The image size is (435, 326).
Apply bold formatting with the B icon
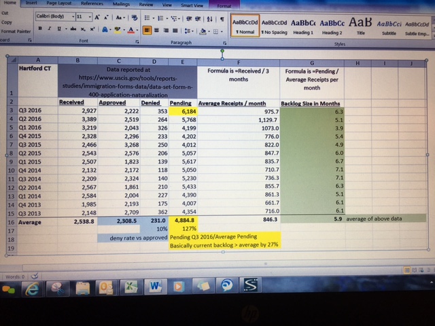pyautogui.click(x=41, y=29)
